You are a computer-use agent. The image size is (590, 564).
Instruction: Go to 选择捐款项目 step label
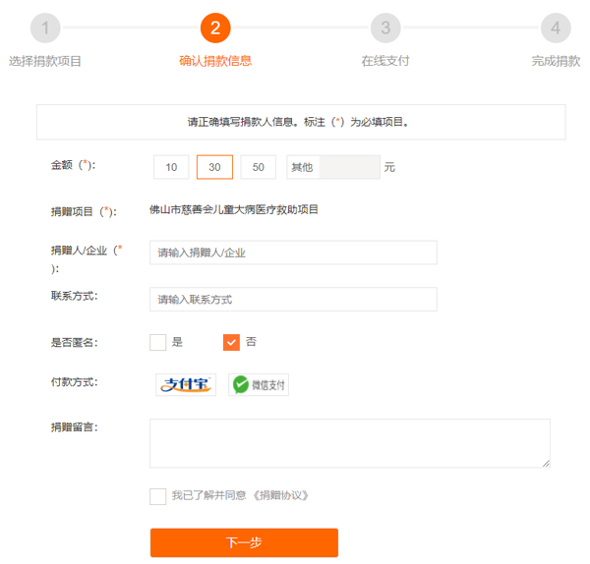coord(45,61)
